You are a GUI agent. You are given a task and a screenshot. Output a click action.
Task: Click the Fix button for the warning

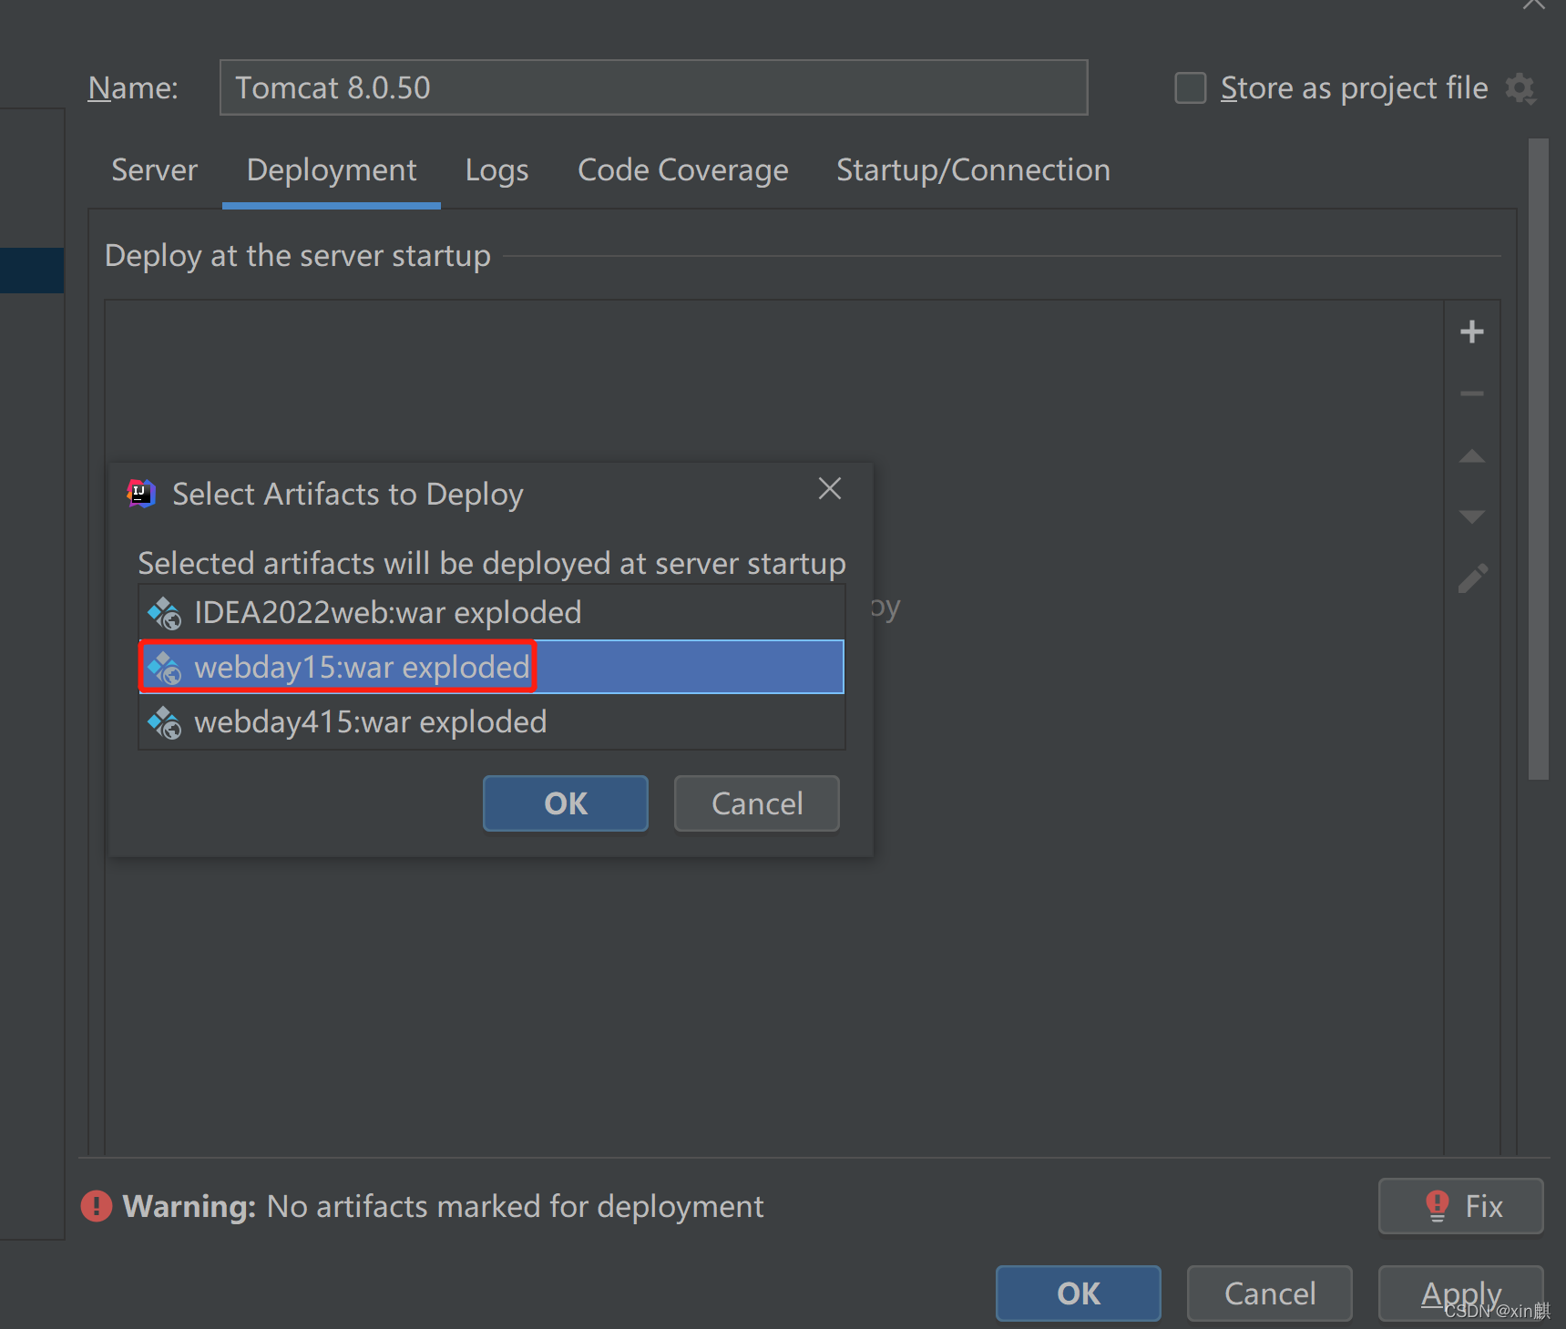tap(1460, 1206)
